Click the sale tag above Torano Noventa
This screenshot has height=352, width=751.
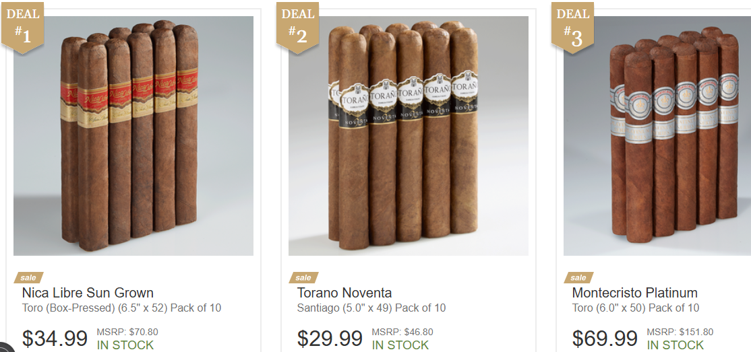[x=303, y=277]
